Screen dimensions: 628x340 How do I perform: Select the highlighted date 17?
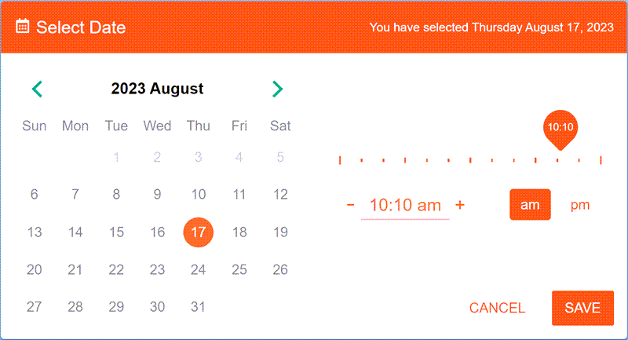point(199,232)
